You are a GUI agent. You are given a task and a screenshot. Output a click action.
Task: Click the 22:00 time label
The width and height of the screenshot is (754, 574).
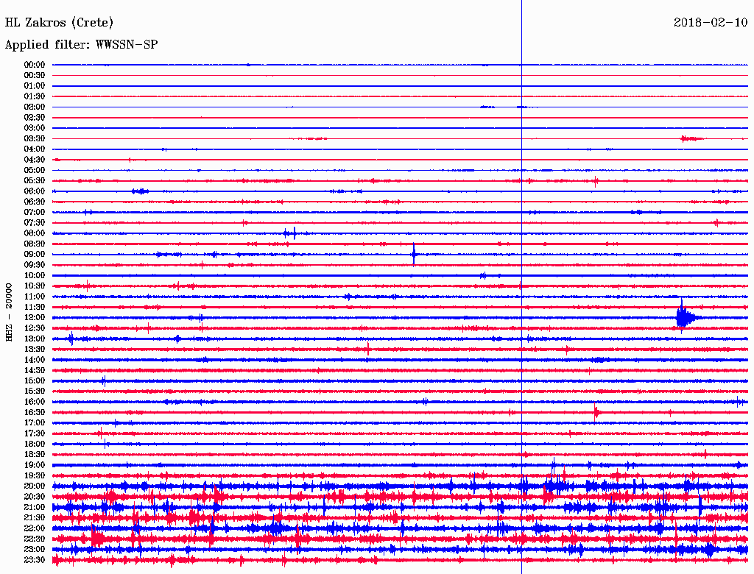(x=35, y=528)
